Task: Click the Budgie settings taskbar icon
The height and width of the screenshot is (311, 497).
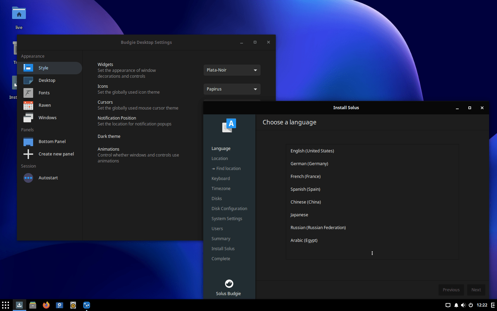Action: 87,305
